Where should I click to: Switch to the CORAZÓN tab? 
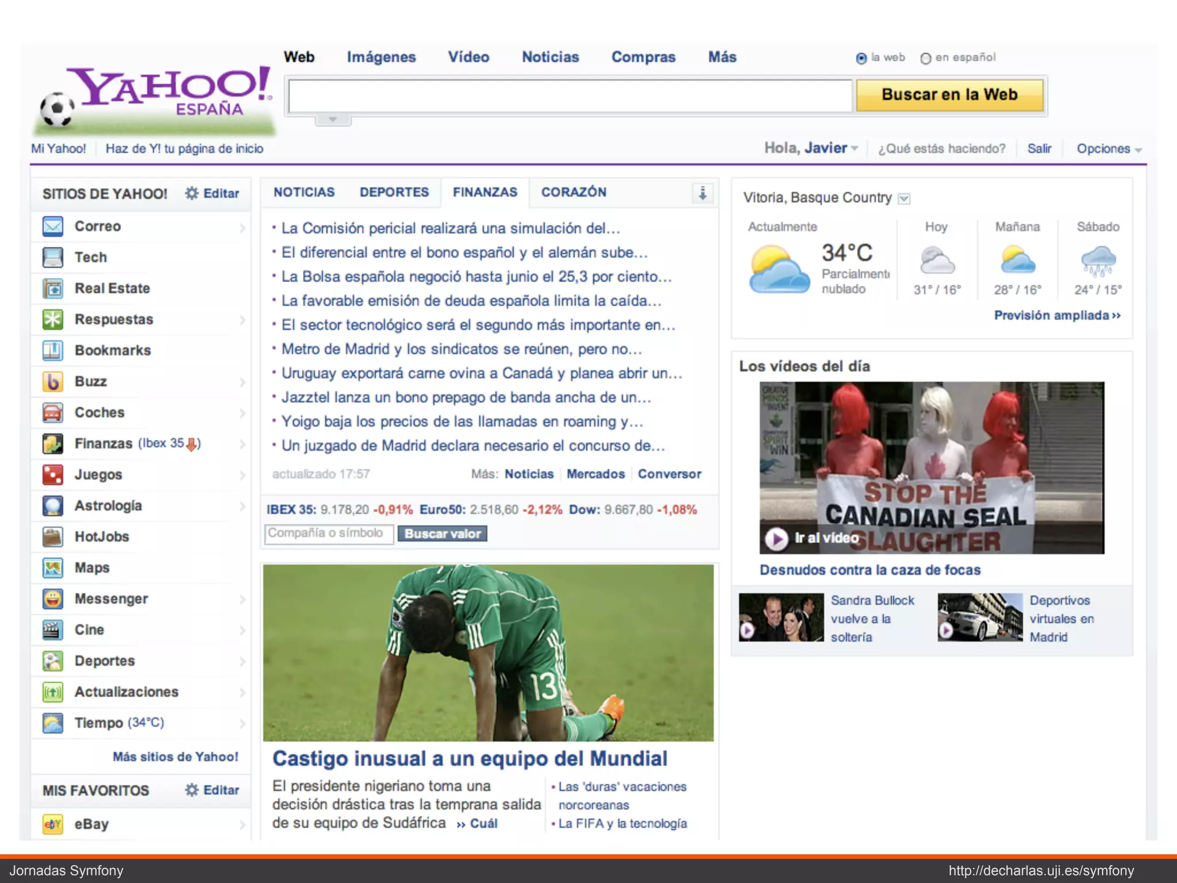tap(574, 192)
